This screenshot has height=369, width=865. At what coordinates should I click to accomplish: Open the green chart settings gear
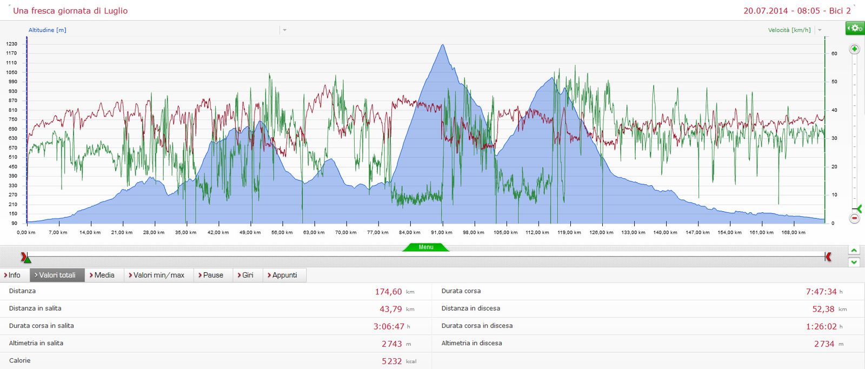tap(855, 28)
